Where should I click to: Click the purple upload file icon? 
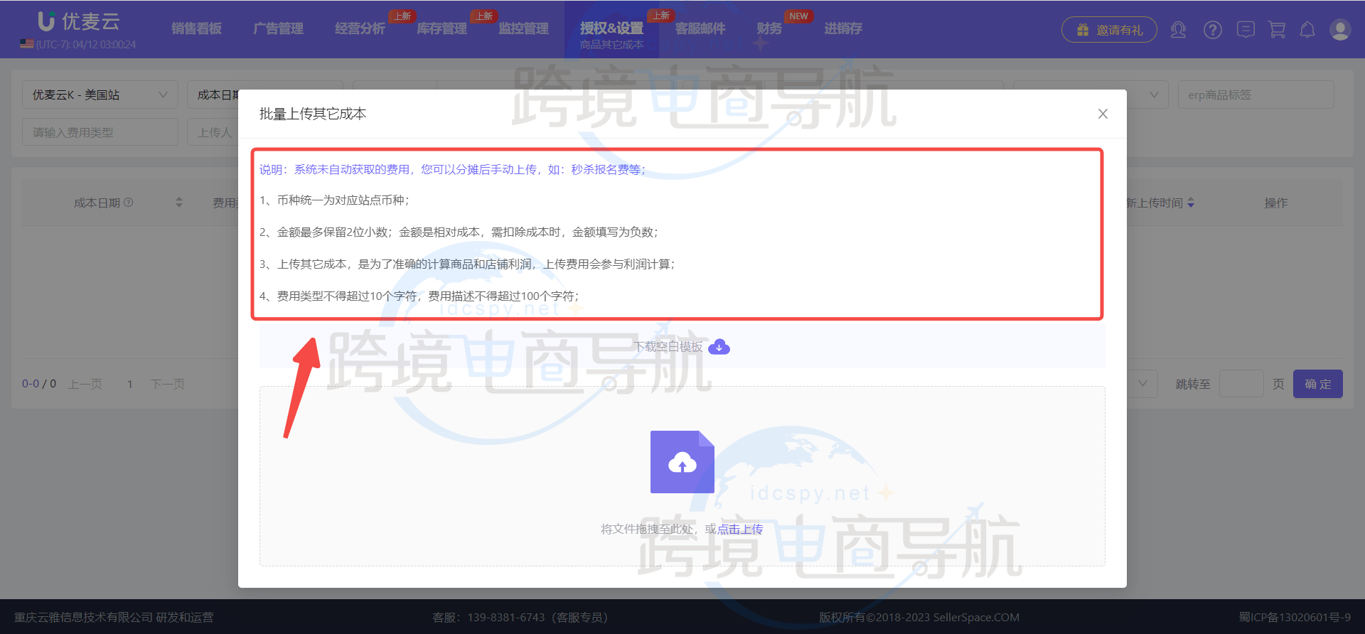pyautogui.click(x=682, y=462)
